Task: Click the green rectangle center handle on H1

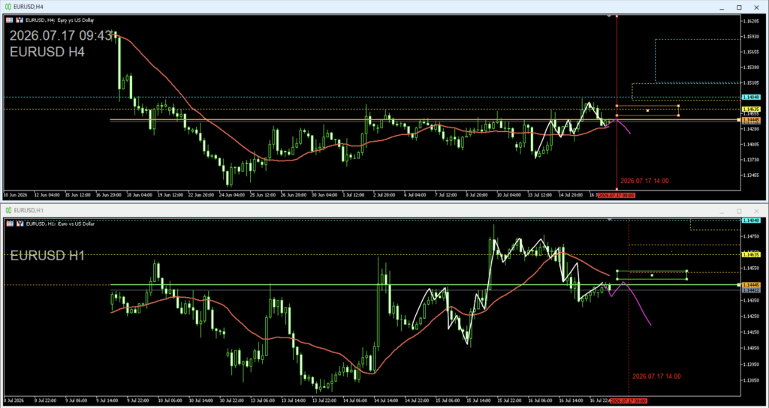Action: [652, 275]
